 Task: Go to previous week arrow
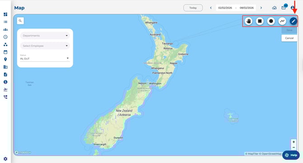[211, 8]
